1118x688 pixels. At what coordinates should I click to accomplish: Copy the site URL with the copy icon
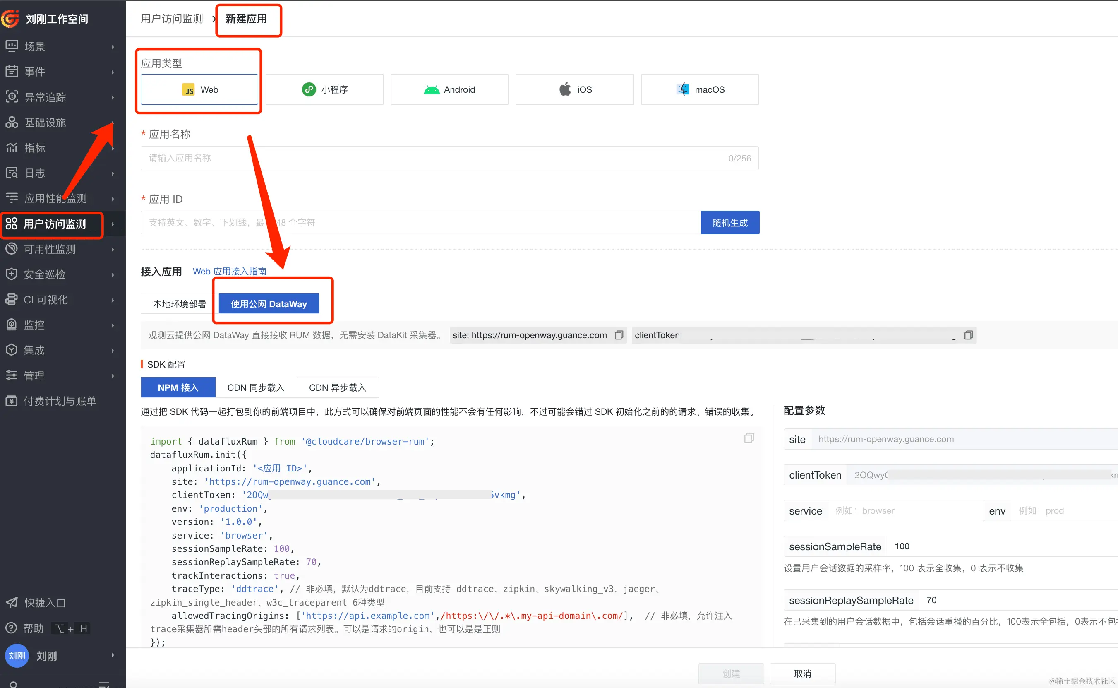[619, 335]
